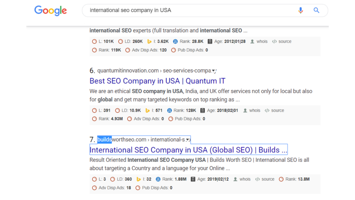Image resolution: width=355 pixels, height=200 pixels.
Task: Click the red Adv Disp Ads icon for buildsworthseo
Action: click(94, 188)
